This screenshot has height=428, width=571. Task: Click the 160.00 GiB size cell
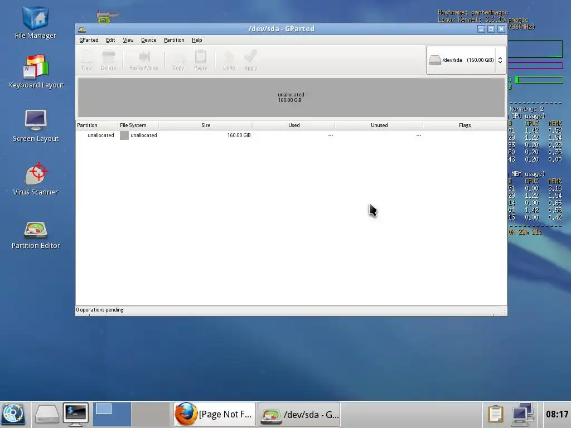point(239,135)
